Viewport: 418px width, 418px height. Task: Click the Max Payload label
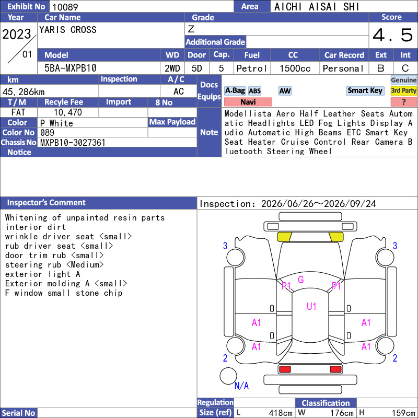[172, 122]
